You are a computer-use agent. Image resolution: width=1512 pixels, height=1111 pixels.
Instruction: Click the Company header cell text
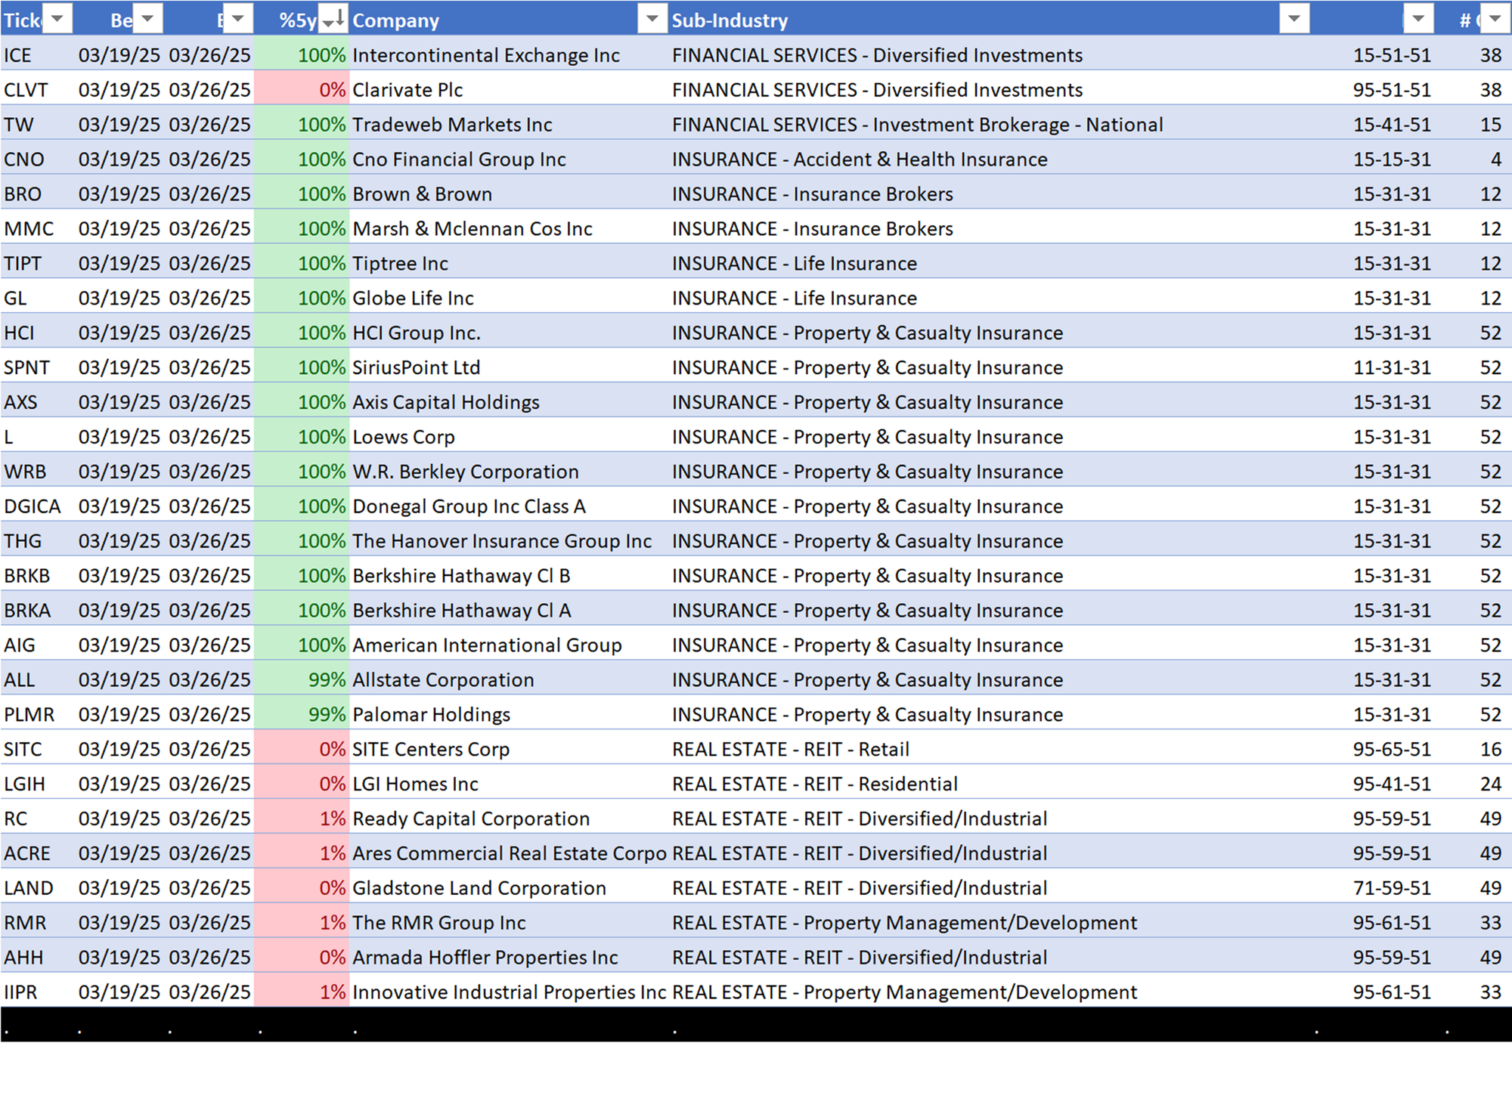point(396,20)
